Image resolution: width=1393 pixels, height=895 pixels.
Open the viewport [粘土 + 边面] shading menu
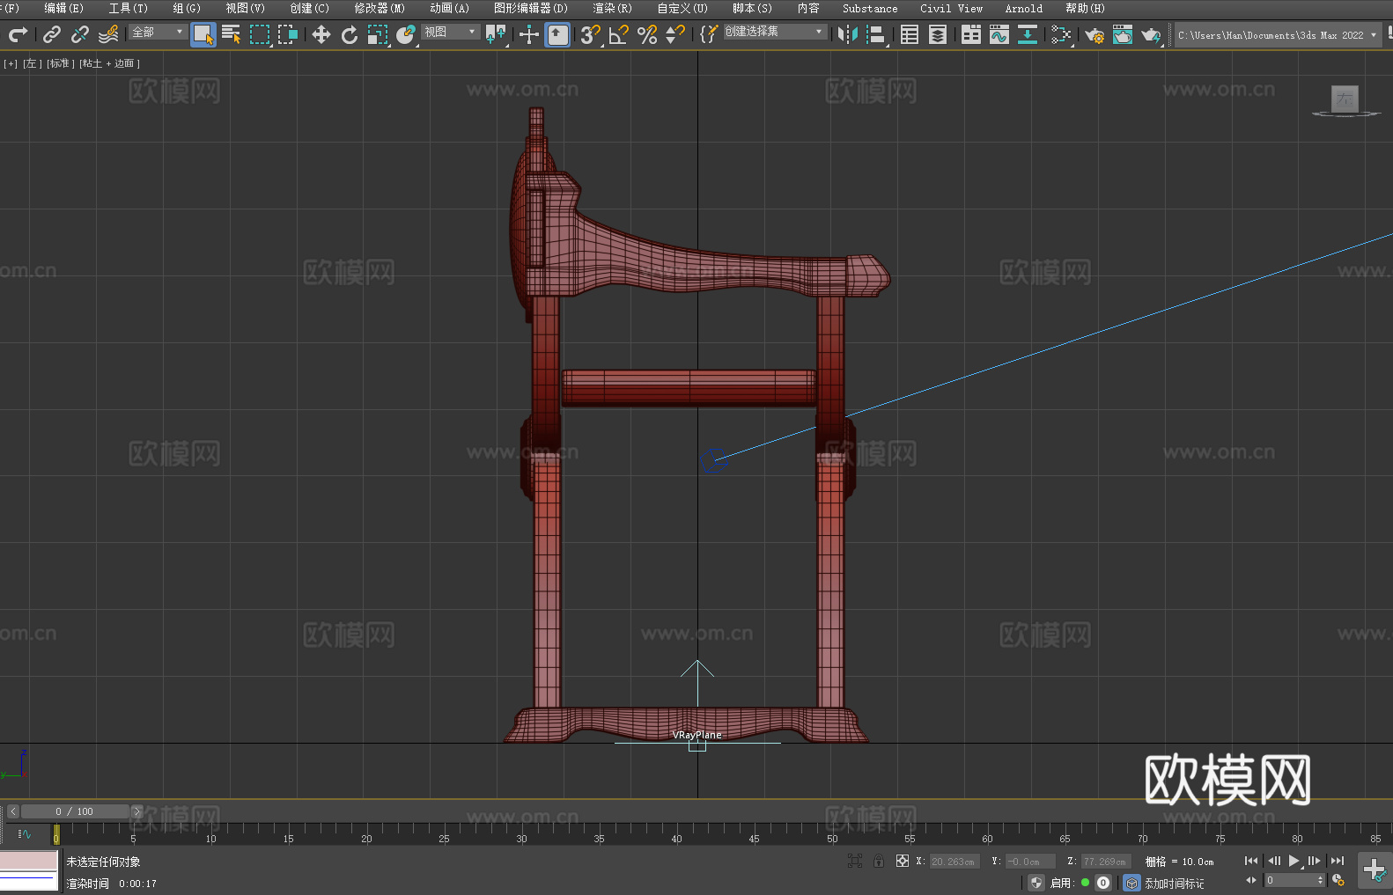(109, 63)
